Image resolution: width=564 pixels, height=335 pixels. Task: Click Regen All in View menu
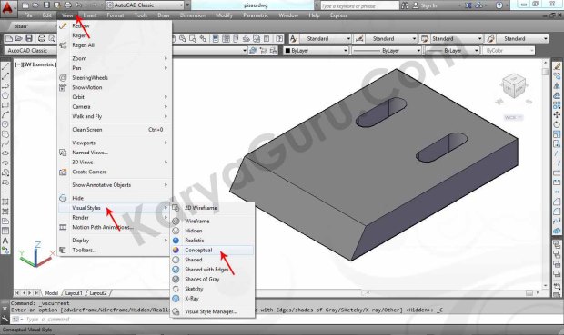click(115, 45)
